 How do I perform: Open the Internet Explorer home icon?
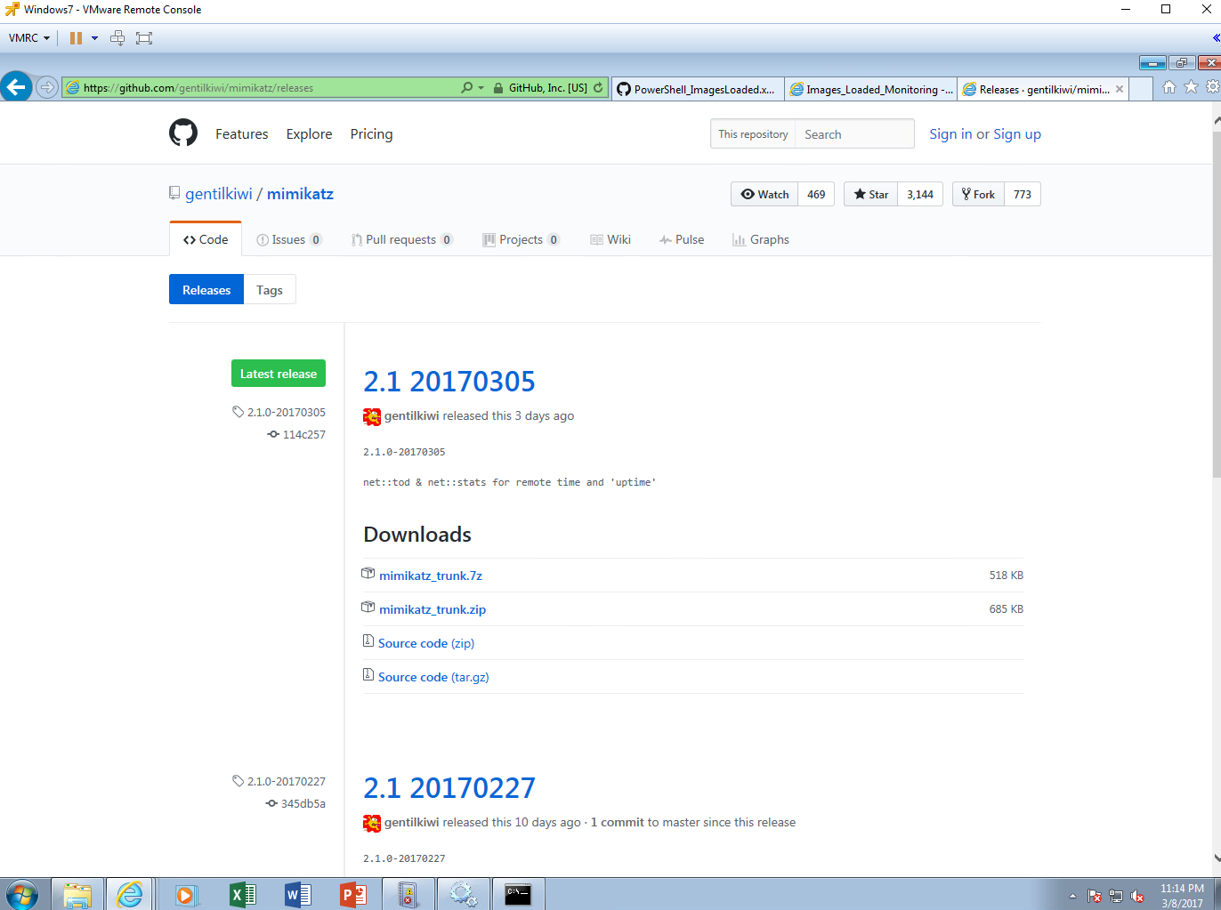click(x=1169, y=87)
